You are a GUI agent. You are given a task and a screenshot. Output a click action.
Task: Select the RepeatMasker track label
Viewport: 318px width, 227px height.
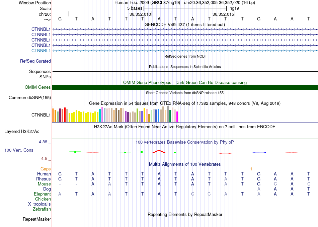[37, 219]
